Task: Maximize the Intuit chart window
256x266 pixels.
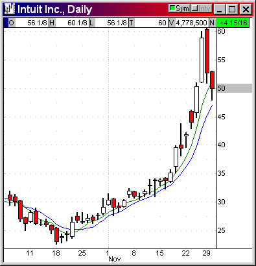Action: click(232, 9)
